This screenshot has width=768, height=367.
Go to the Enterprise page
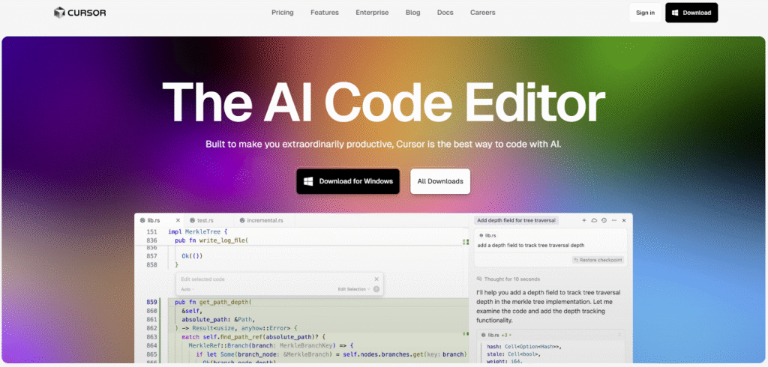[x=372, y=13]
